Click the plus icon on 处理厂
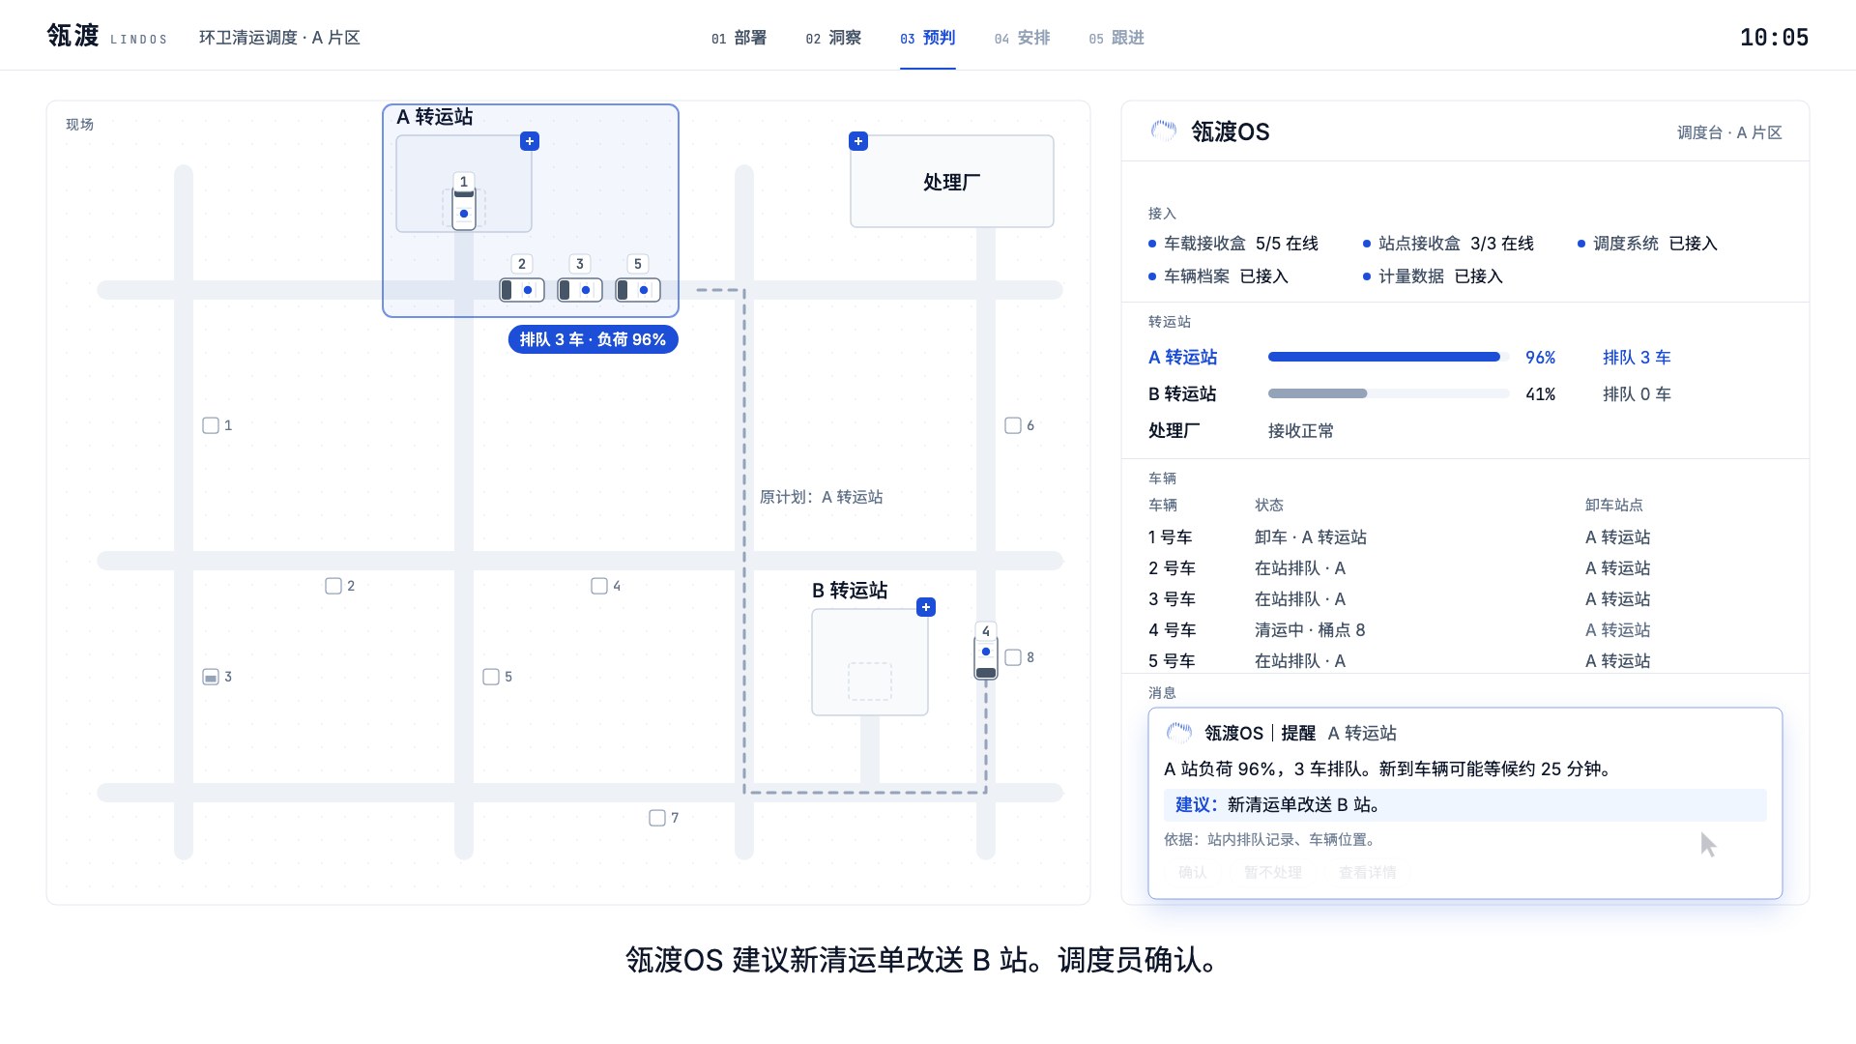 point(858,141)
